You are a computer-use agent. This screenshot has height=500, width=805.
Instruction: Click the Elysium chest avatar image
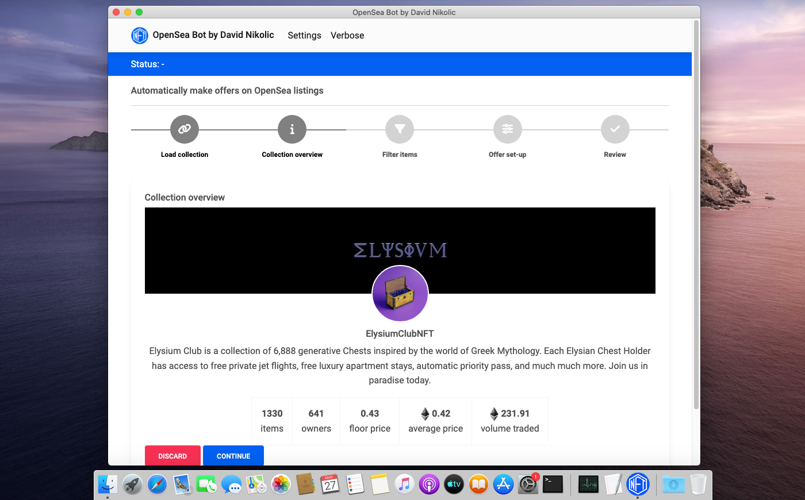click(x=400, y=294)
